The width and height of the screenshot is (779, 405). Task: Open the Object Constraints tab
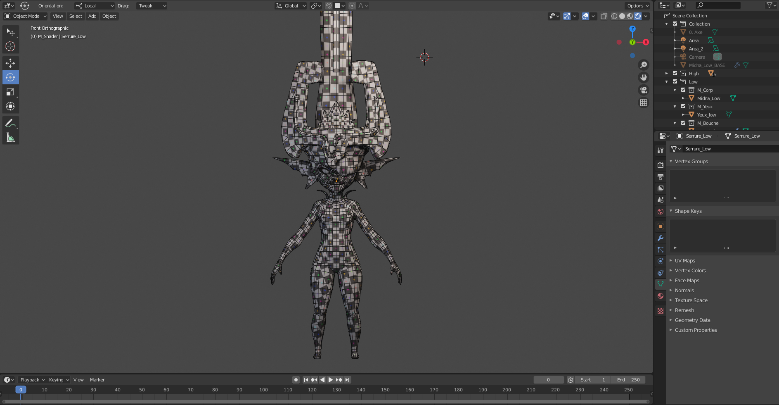[x=661, y=273]
